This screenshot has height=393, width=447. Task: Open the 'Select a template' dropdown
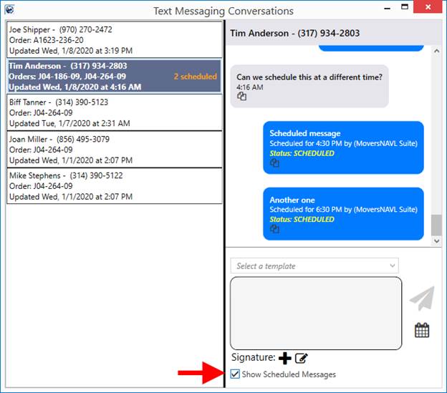[314, 266]
